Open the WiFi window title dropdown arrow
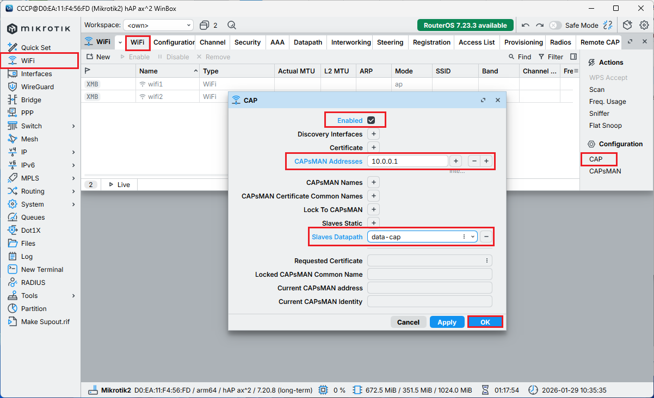 (120, 42)
